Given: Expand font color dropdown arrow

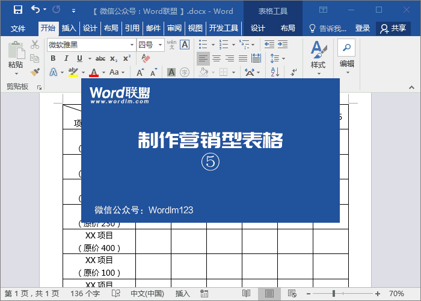Looking at the screenshot, I should pyautogui.click(x=103, y=72).
